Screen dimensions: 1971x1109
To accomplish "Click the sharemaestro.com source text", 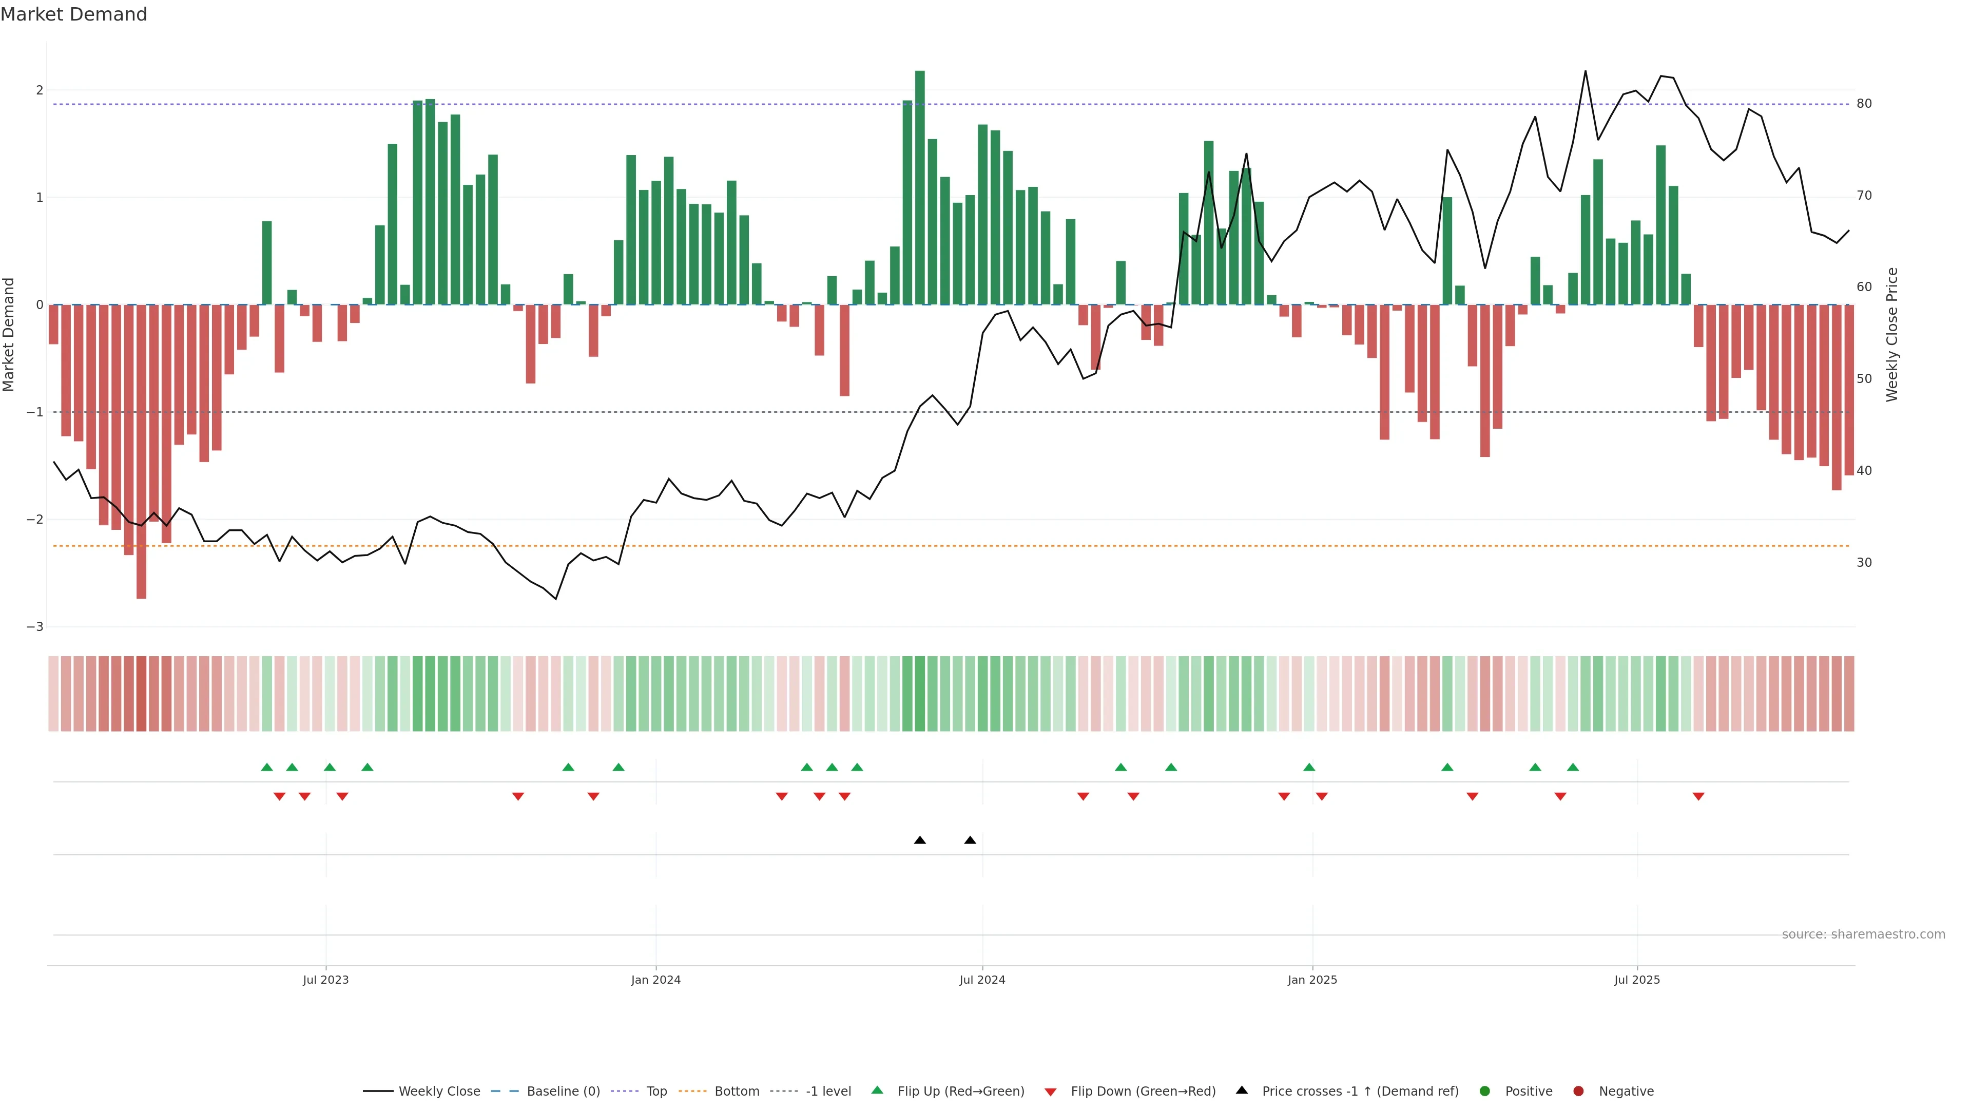I will point(1863,934).
